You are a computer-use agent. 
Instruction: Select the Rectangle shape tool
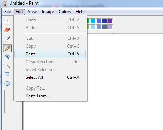point(7,75)
